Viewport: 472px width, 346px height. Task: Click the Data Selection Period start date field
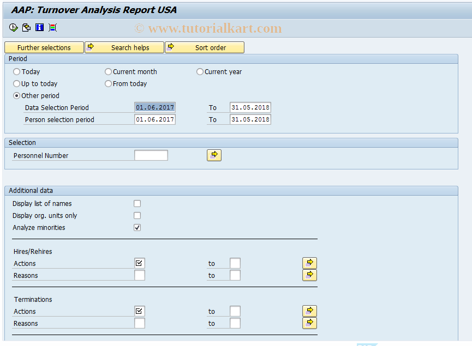(x=154, y=107)
